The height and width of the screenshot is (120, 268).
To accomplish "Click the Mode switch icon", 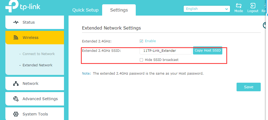I will [x=238, y=6].
